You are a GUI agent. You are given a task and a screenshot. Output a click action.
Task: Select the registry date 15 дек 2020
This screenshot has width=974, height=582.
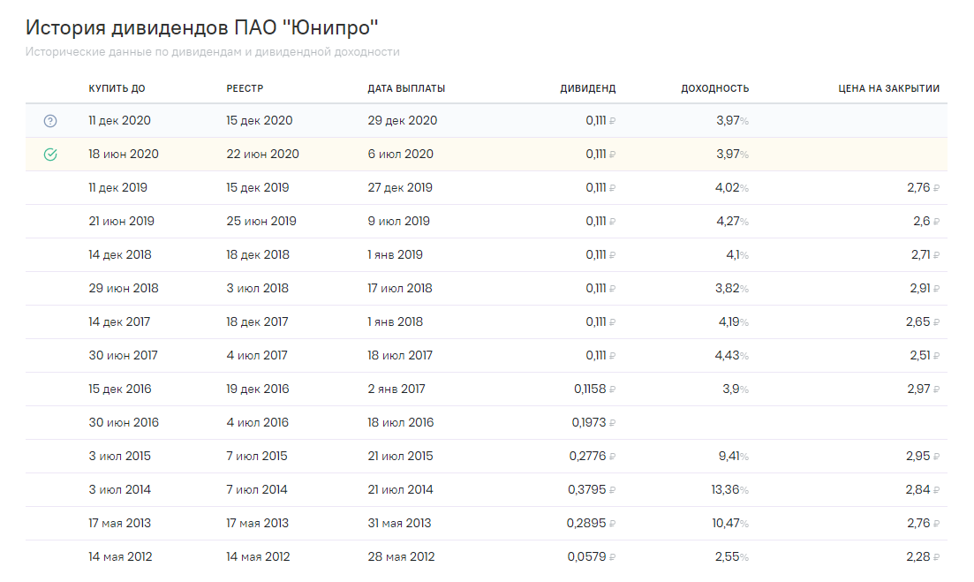coord(259,120)
